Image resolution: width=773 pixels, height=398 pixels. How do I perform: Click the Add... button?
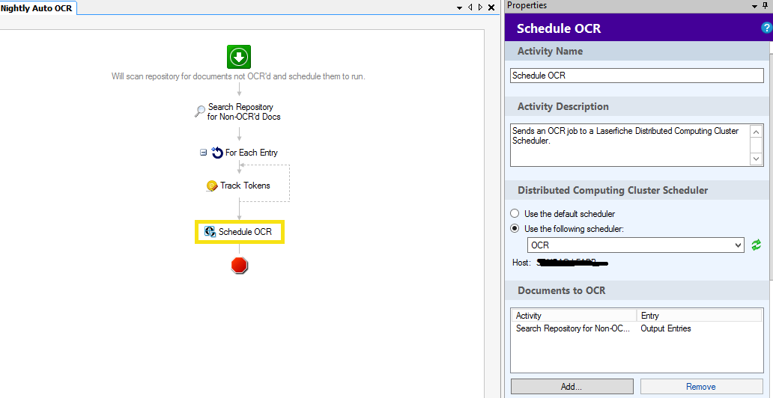[571, 387]
